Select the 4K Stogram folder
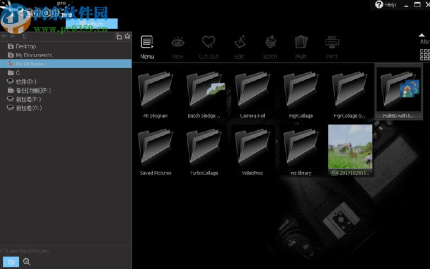This screenshot has height=269, width=430. point(155,95)
